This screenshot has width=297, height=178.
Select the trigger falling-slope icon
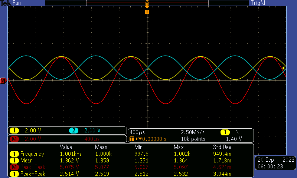(x=238, y=132)
